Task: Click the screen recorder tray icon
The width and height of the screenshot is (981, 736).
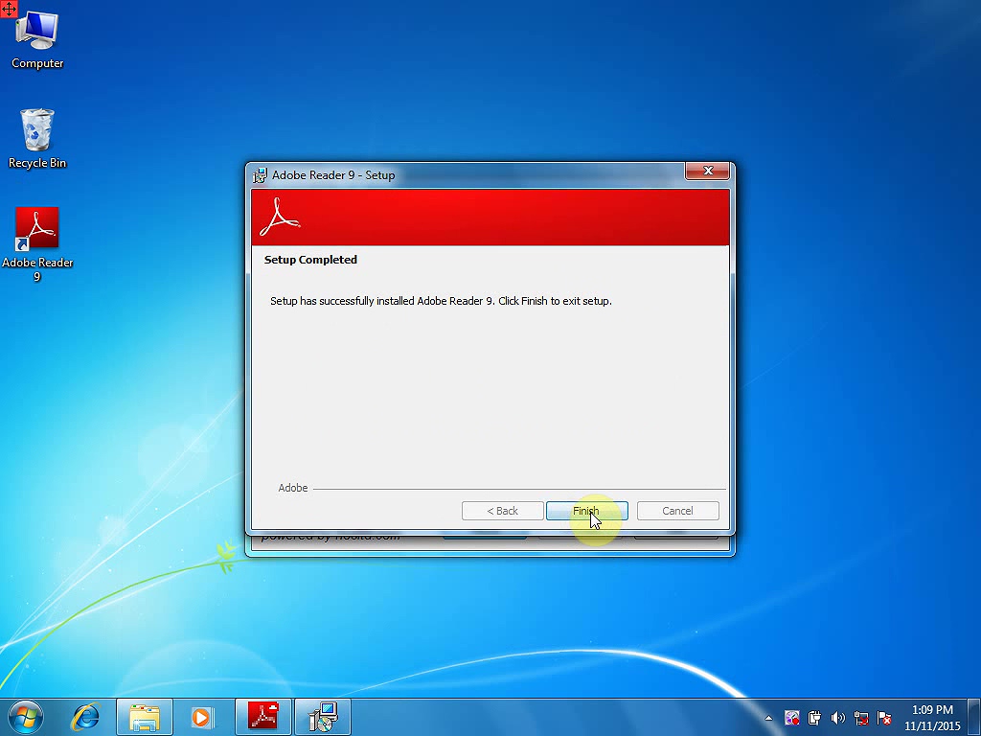Action: click(x=792, y=718)
